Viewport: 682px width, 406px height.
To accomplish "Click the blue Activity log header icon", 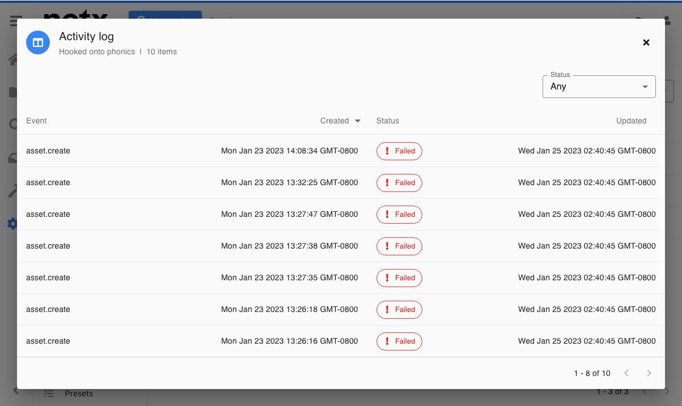I will [38, 42].
